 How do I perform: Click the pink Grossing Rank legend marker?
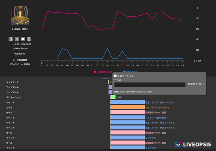pos(95,72)
